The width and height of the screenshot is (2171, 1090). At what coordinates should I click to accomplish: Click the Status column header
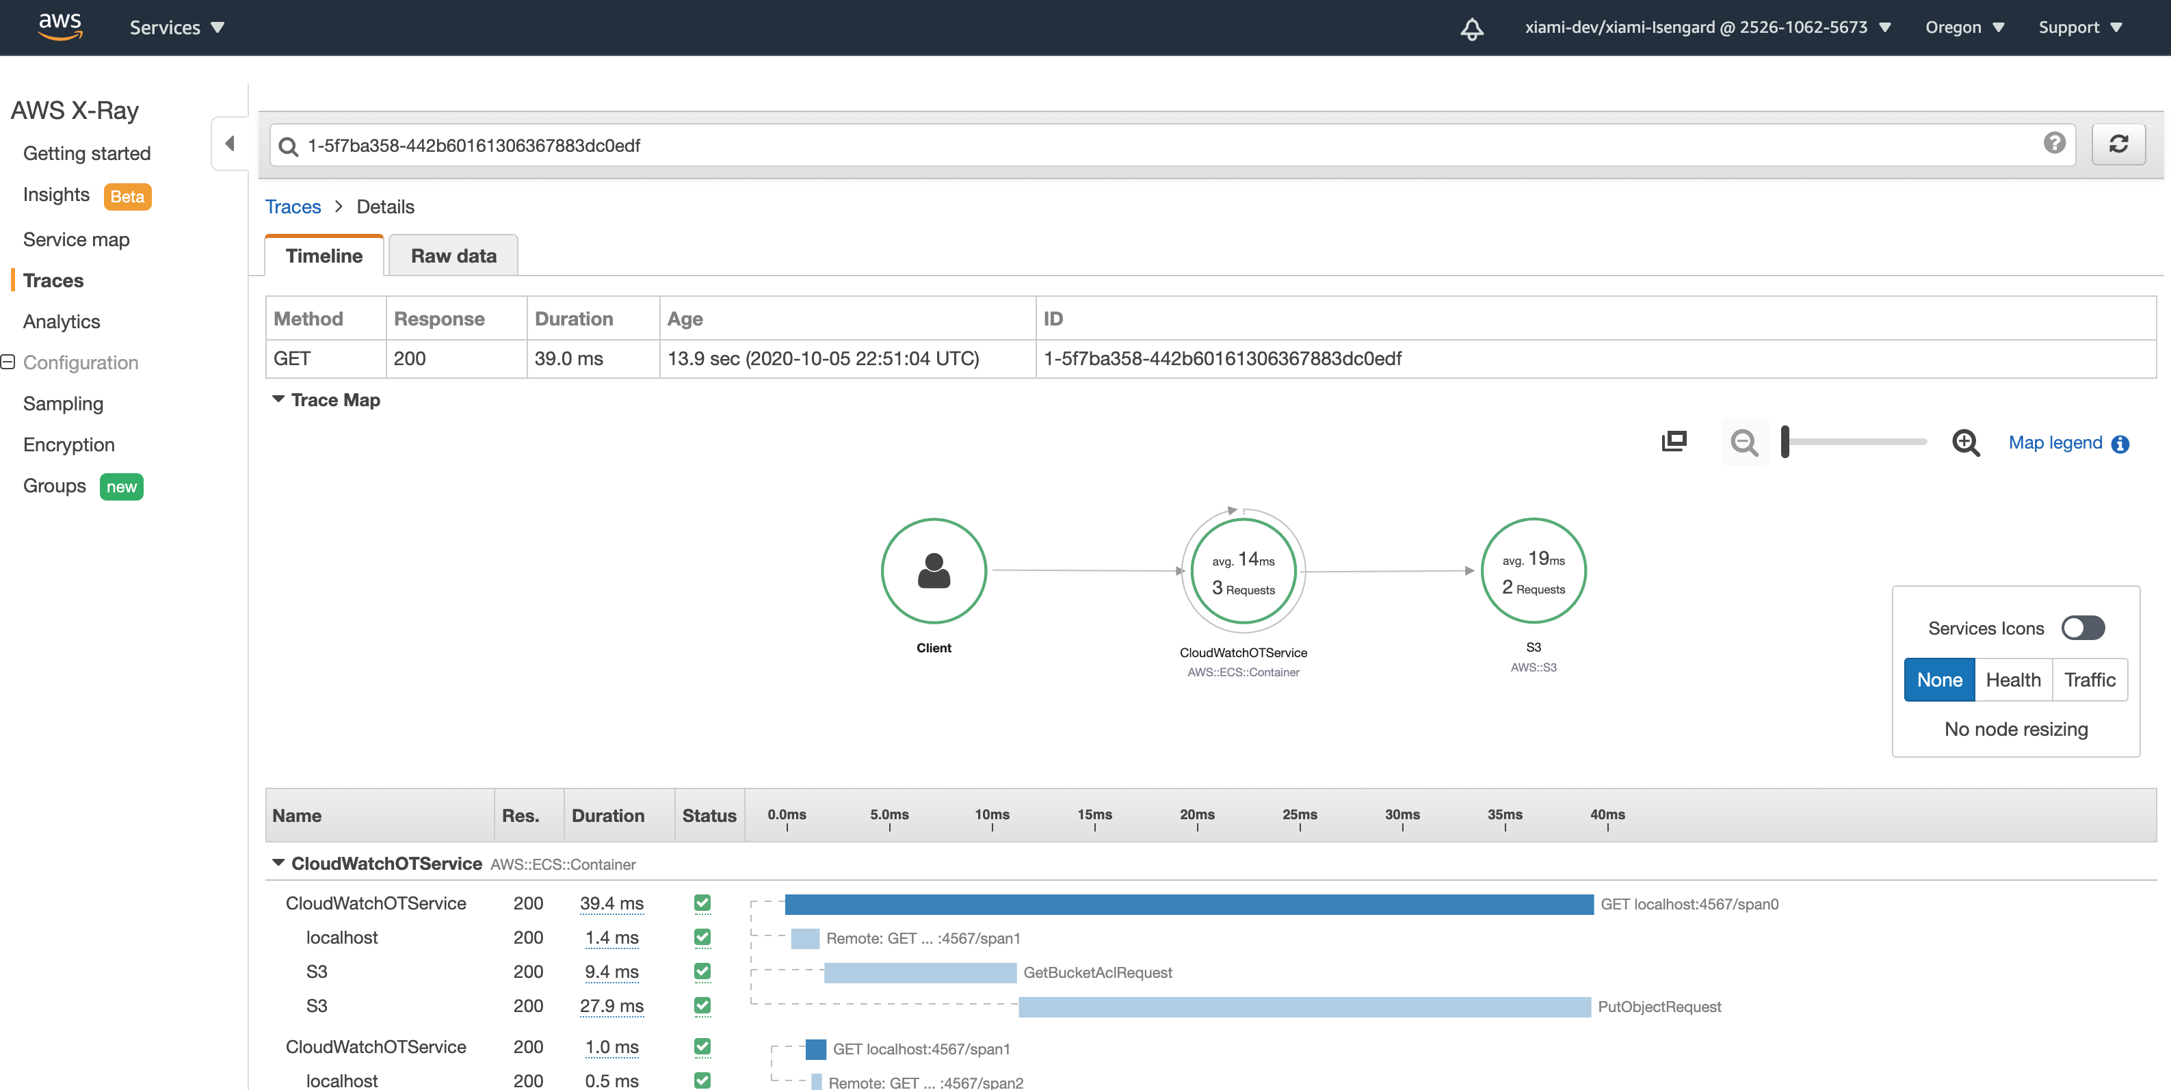(709, 815)
